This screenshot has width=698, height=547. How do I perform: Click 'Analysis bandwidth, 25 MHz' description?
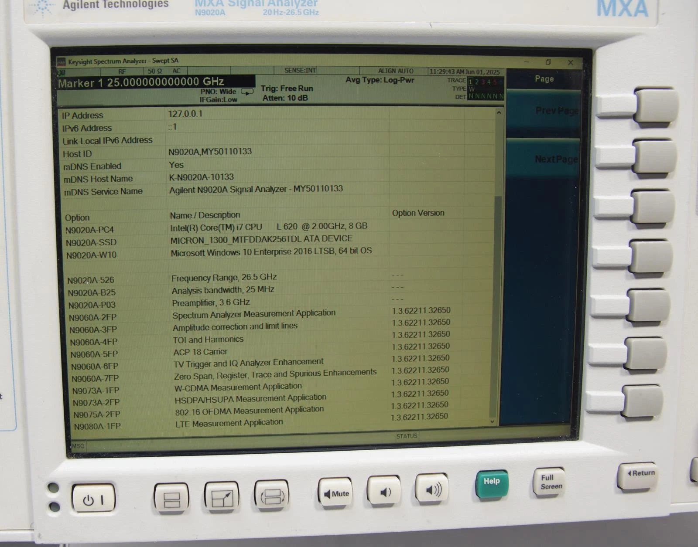click(223, 290)
